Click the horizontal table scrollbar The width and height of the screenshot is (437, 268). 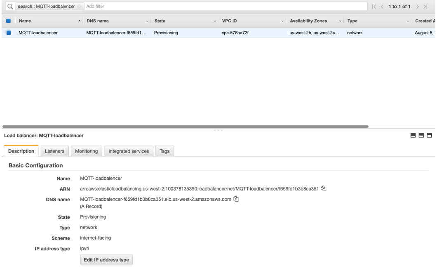coord(186,127)
